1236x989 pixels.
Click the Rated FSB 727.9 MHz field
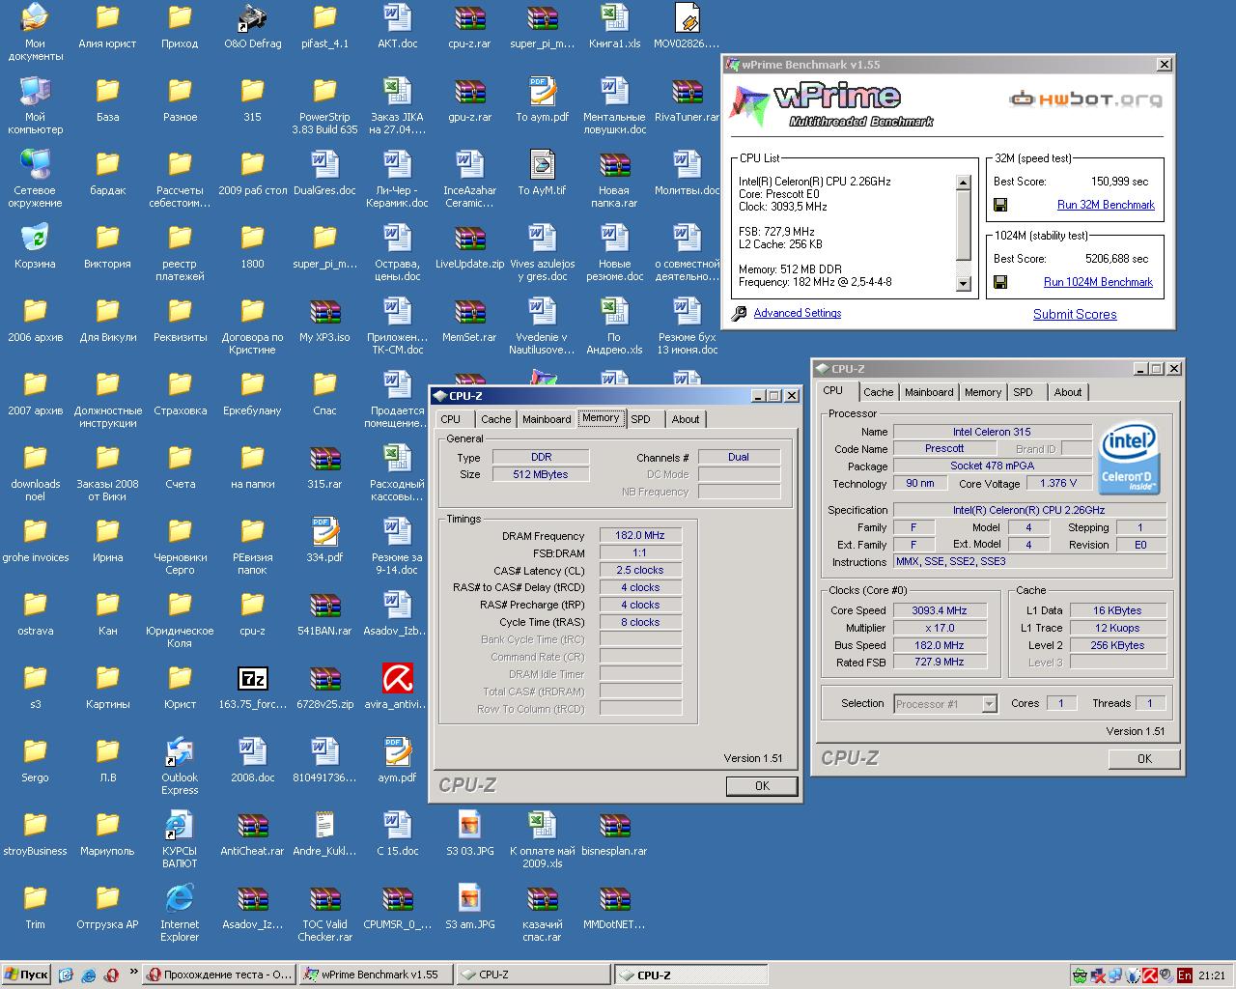click(940, 663)
